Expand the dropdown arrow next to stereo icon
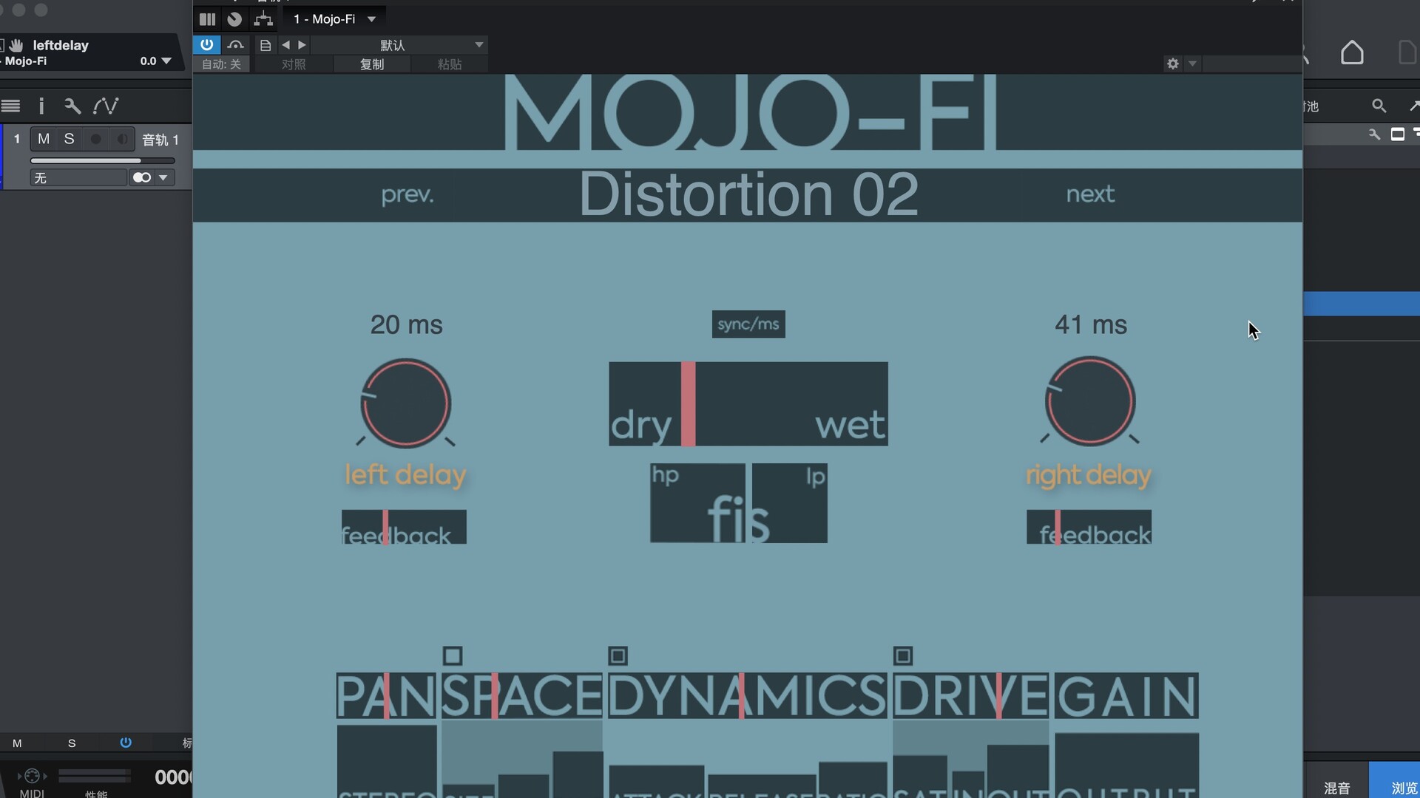 (163, 177)
